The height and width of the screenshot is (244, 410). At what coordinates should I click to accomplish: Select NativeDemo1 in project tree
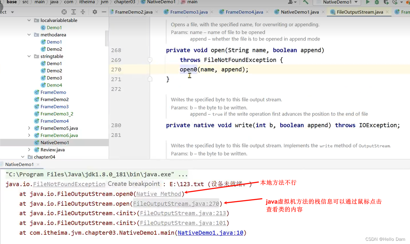pos(54,143)
